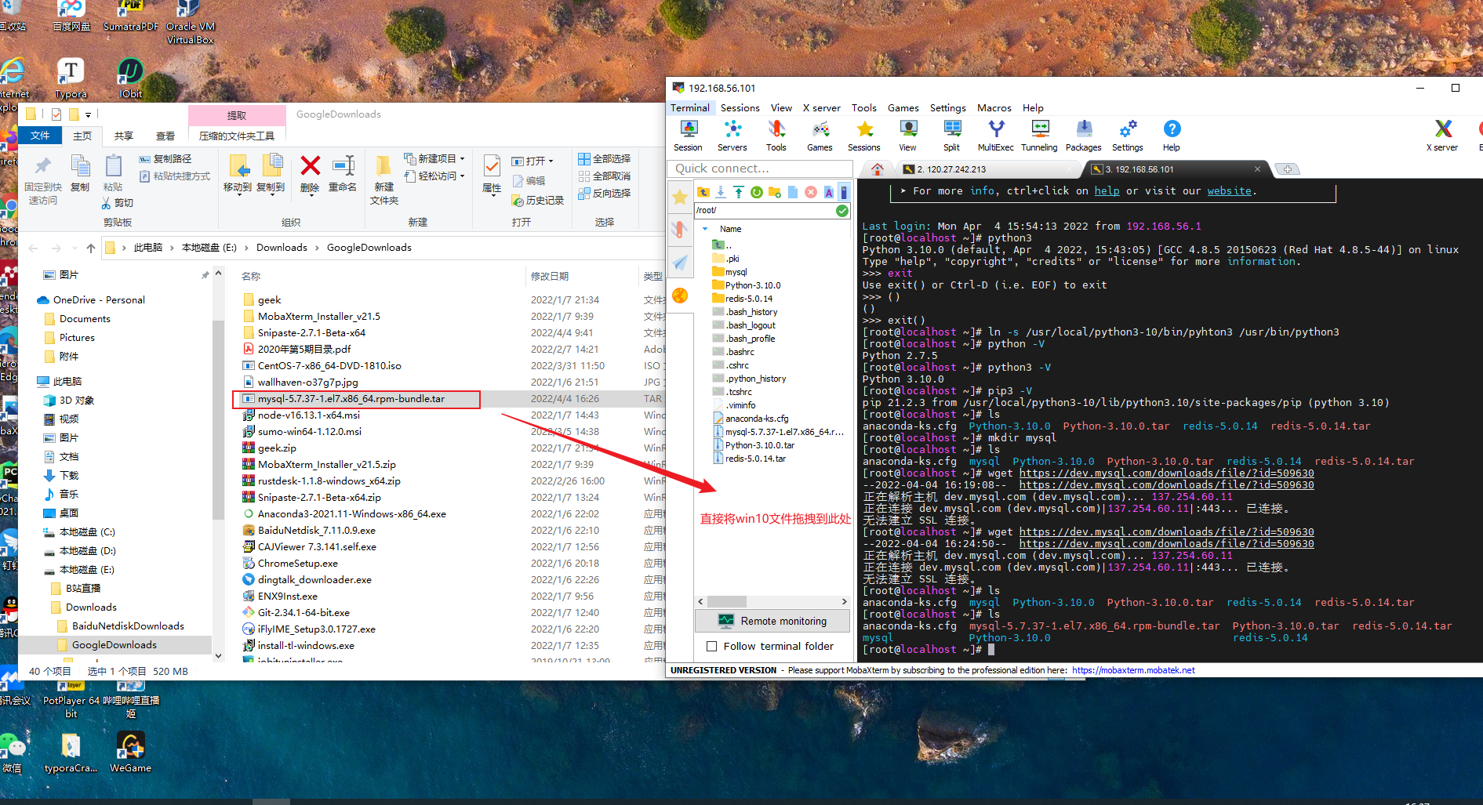Viewport: 1483px width, 805px height.
Task: Enable Remote monitoring in the sidebar
Action: point(772,621)
